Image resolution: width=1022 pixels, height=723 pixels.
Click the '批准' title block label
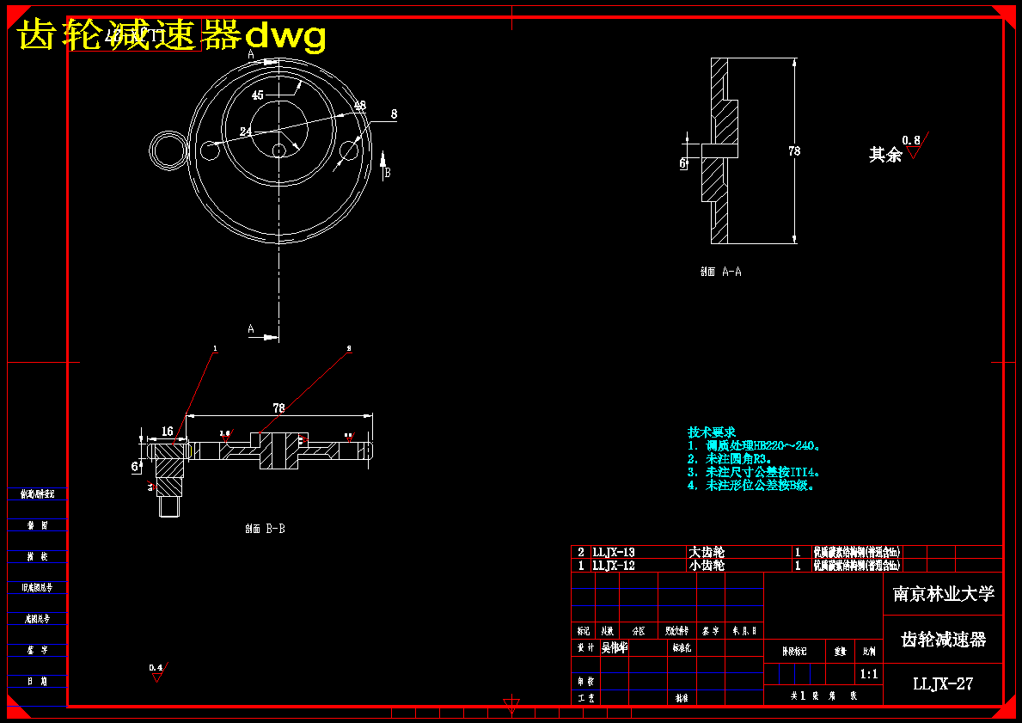click(682, 698)
